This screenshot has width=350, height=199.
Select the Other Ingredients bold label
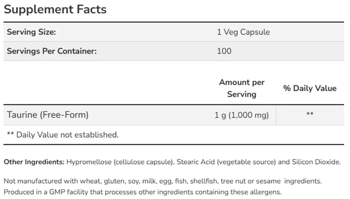(34, 162)
